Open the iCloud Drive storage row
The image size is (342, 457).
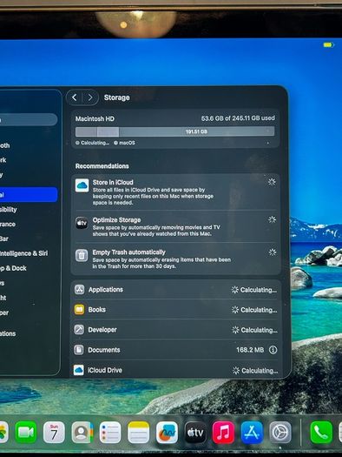pyautogui.click(x=176, y=370)
